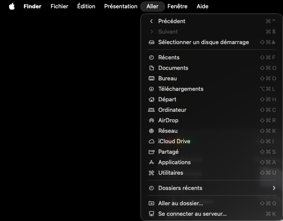The height and width of the screenshot is (221, 283).
Task: Go to Téléchargements
Action: (x=211, y=89)
